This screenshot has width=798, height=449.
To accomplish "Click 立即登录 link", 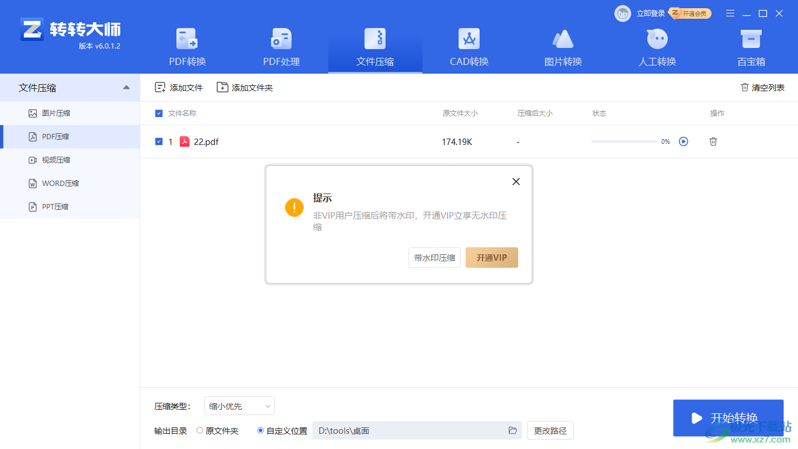I will (x=651, y=13).
